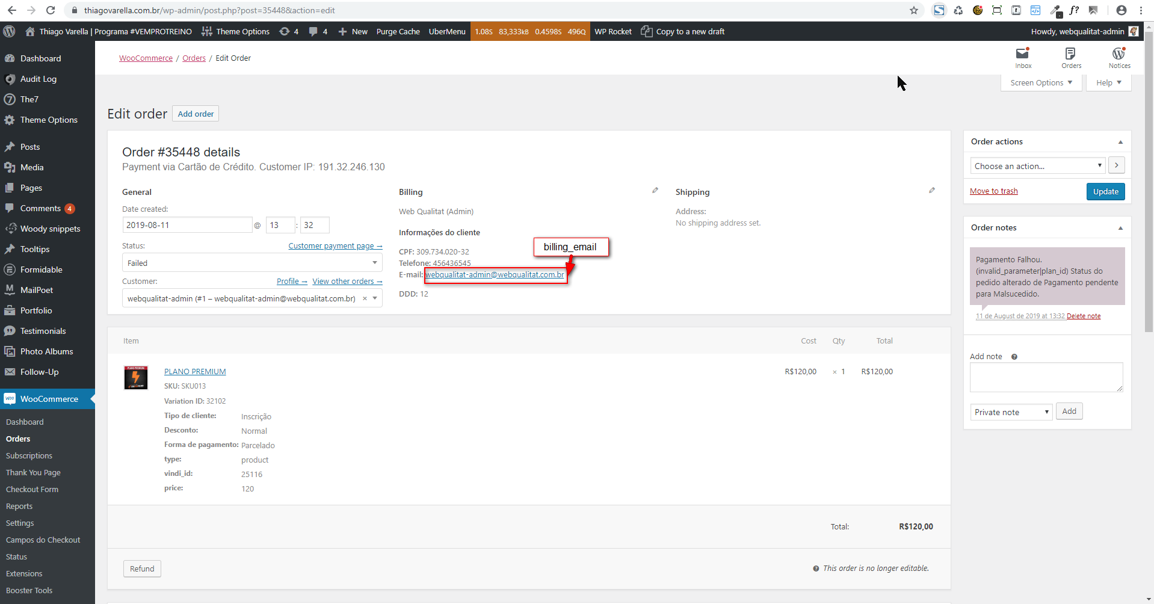1154x604 pixels.
Task: Open WP Rocket in the admin bar
Action: [x=613, y=31]
